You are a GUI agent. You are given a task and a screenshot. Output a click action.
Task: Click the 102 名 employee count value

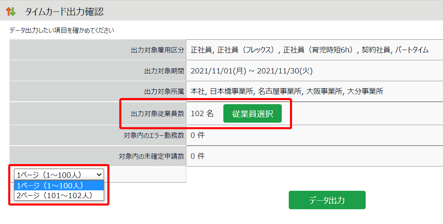tap(202, 114)
